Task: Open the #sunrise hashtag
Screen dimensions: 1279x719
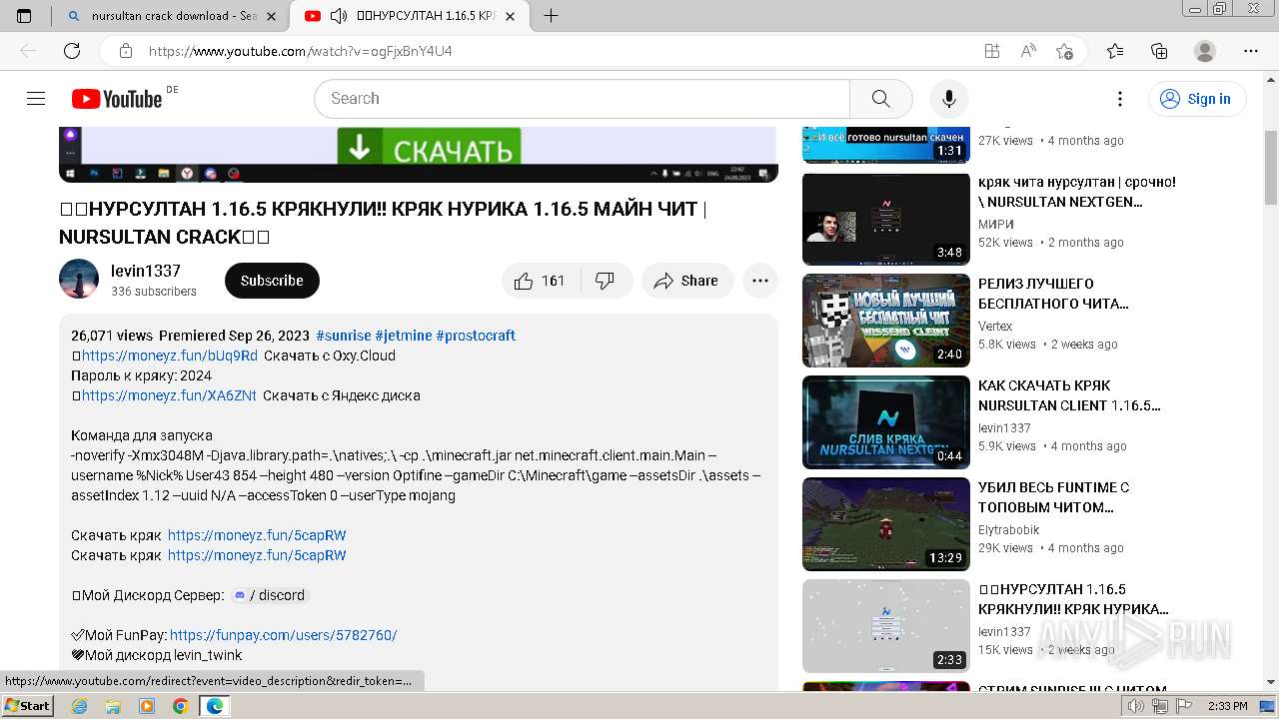Action: [344, 336]
